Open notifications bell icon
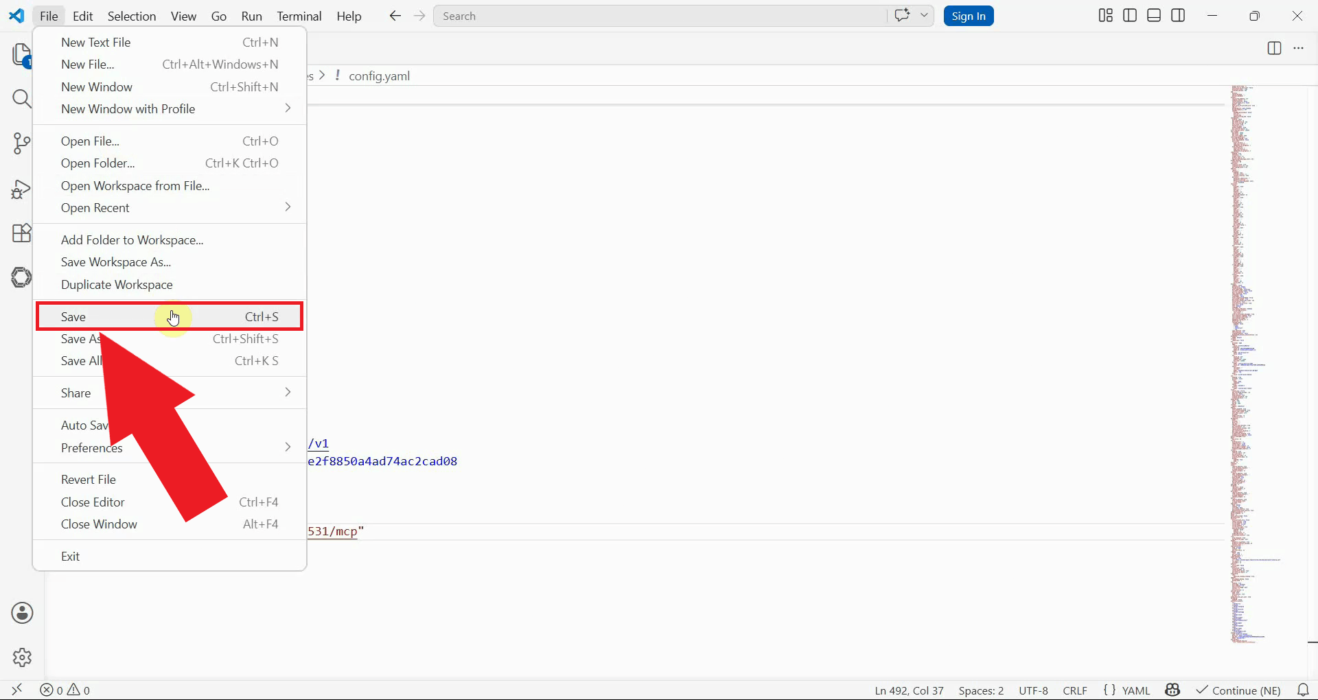This screenshot has width=1318, height=700. pos(1303,690)
